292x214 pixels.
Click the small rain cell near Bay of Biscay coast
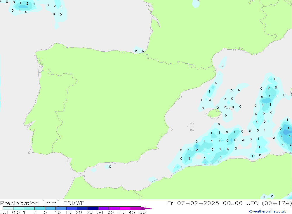point(139,50)
